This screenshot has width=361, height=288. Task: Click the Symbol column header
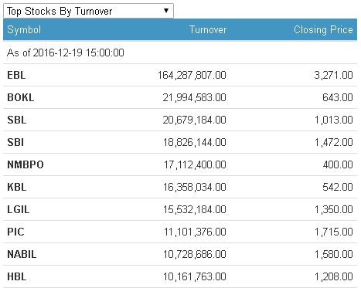click(24, 29)
